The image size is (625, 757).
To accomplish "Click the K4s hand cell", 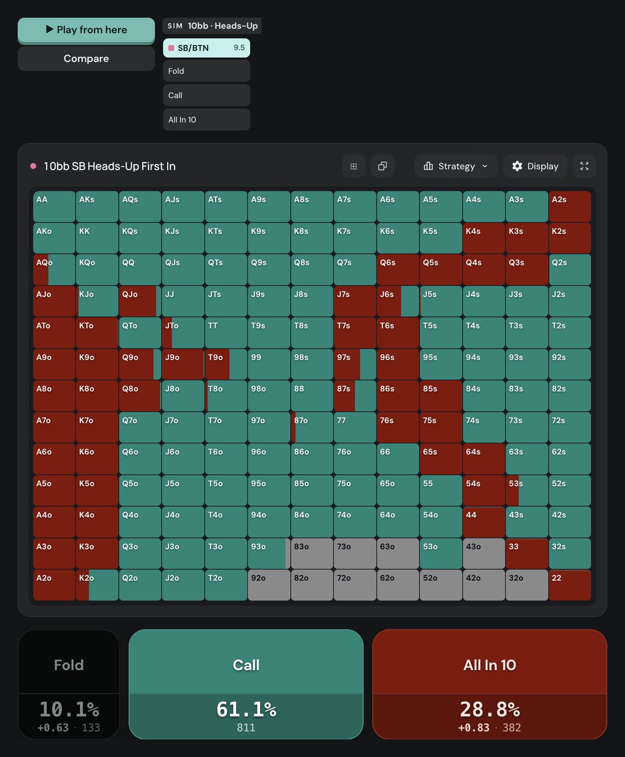I will click(484, 238).
